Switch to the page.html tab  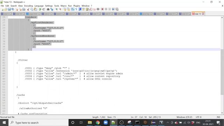pos(33,14)
